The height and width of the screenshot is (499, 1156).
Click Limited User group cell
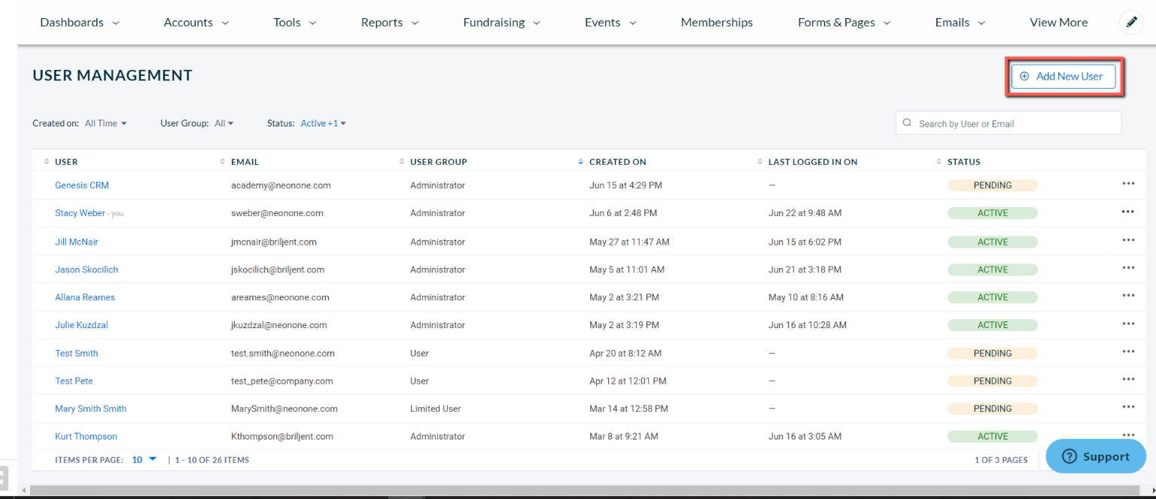(436, 409)
